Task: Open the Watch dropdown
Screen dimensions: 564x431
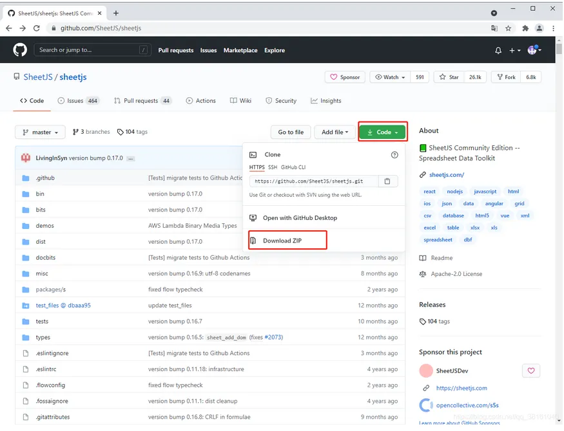Action: tap(390, 77)
